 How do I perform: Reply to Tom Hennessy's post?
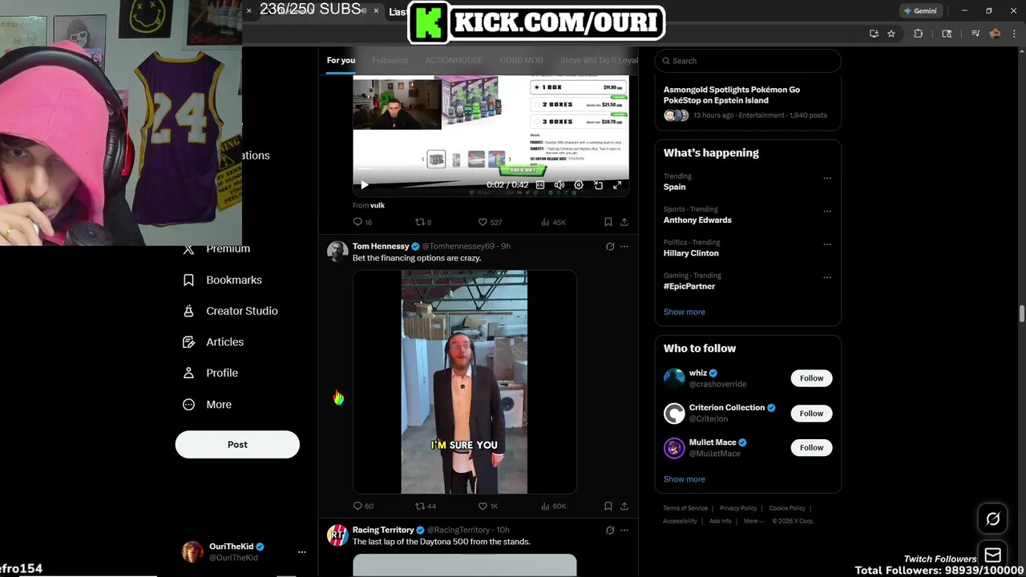(x=363, y=506)
